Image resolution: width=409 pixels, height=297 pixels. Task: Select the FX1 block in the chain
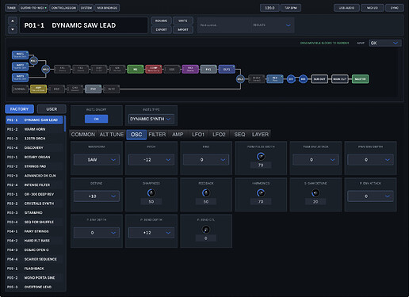[x=63, y=69]
